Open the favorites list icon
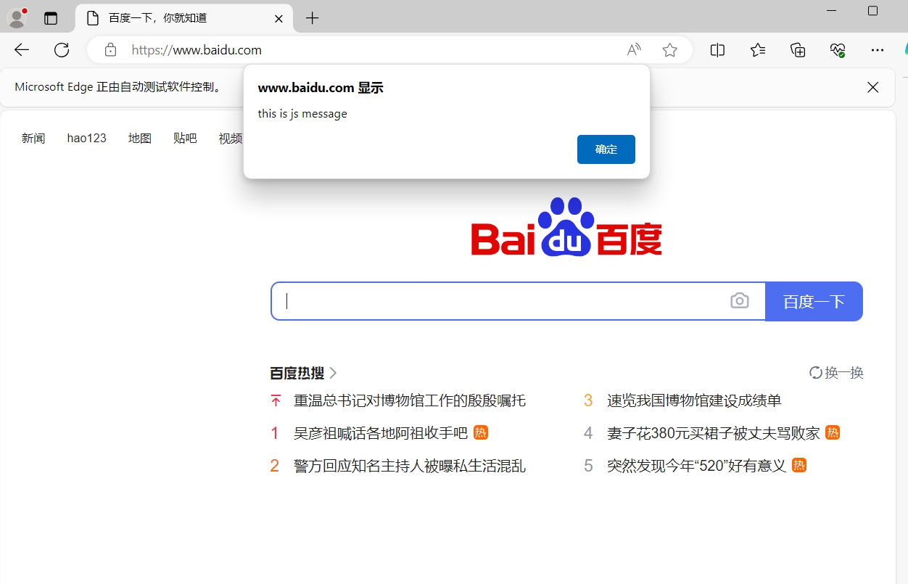Screen dimensions: 908x584 coord(758,50)
